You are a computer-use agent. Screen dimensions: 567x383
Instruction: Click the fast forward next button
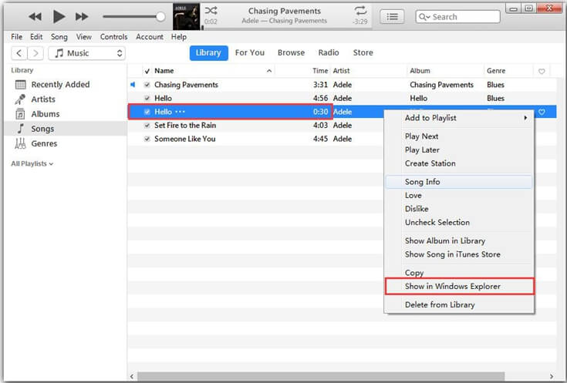pyautogui.click(x=82, y=17)
